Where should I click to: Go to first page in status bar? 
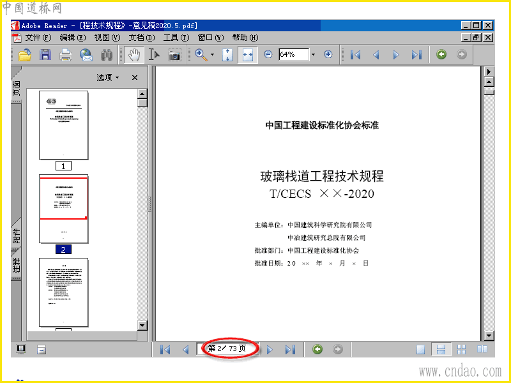165,349
